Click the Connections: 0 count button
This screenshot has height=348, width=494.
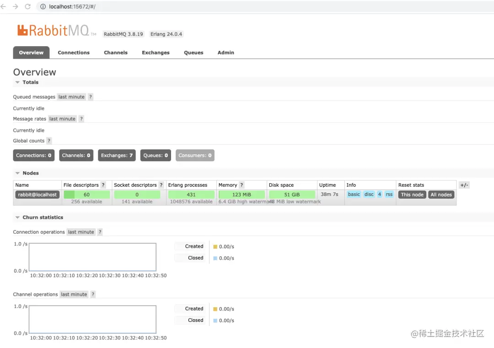click(34, 155)
